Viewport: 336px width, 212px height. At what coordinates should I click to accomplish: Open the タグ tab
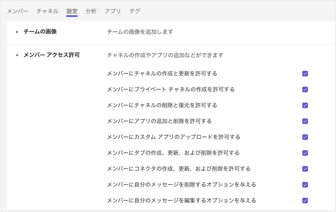[x=134, y=11]
